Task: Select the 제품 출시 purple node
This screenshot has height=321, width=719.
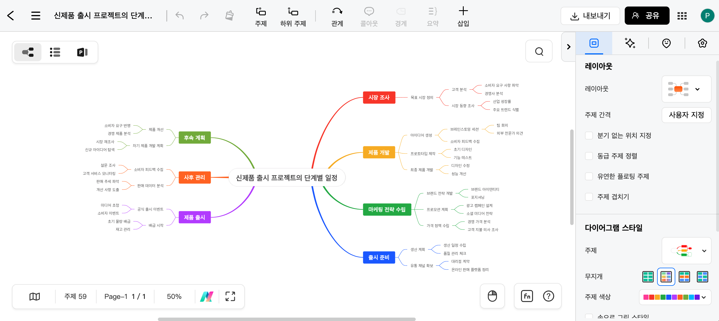Action: [x=195, y=217]
